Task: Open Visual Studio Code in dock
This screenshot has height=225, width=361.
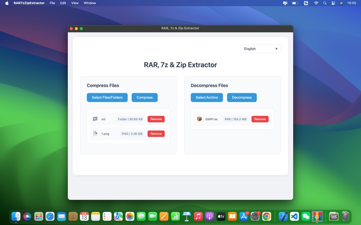Action: tap(295, 216)
